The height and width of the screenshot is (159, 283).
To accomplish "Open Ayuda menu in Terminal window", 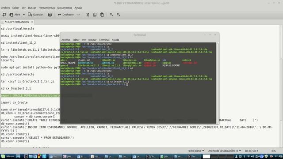I will (x=115, y=40).
